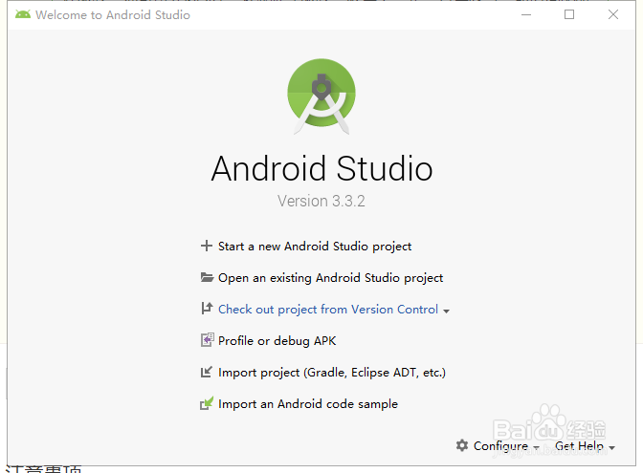Screen dimensions: 643x473
Task: Select Import an Android code sample
Action: (x=308, y=404)
